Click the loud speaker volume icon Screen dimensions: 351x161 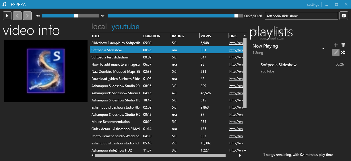103,16
